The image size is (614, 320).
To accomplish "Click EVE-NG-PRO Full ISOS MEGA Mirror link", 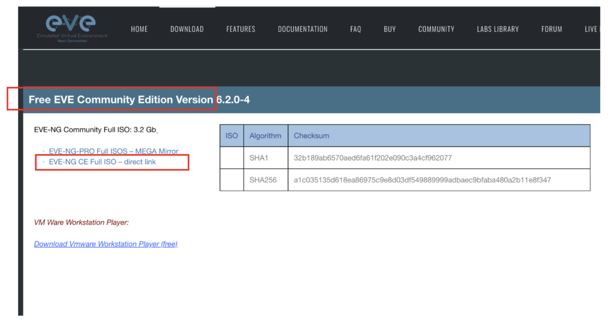I will point(113,151).
